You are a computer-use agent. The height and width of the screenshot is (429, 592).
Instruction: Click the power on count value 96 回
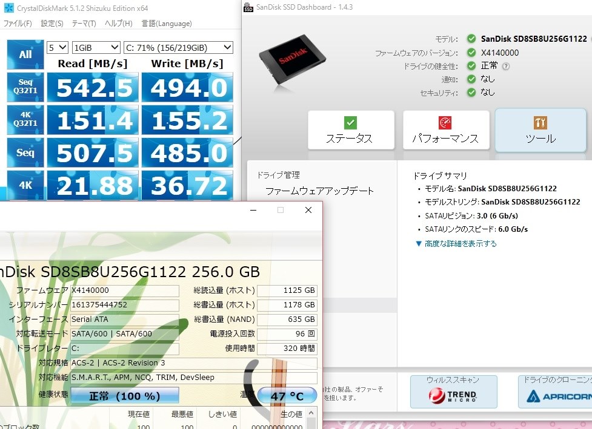(287, 334)
